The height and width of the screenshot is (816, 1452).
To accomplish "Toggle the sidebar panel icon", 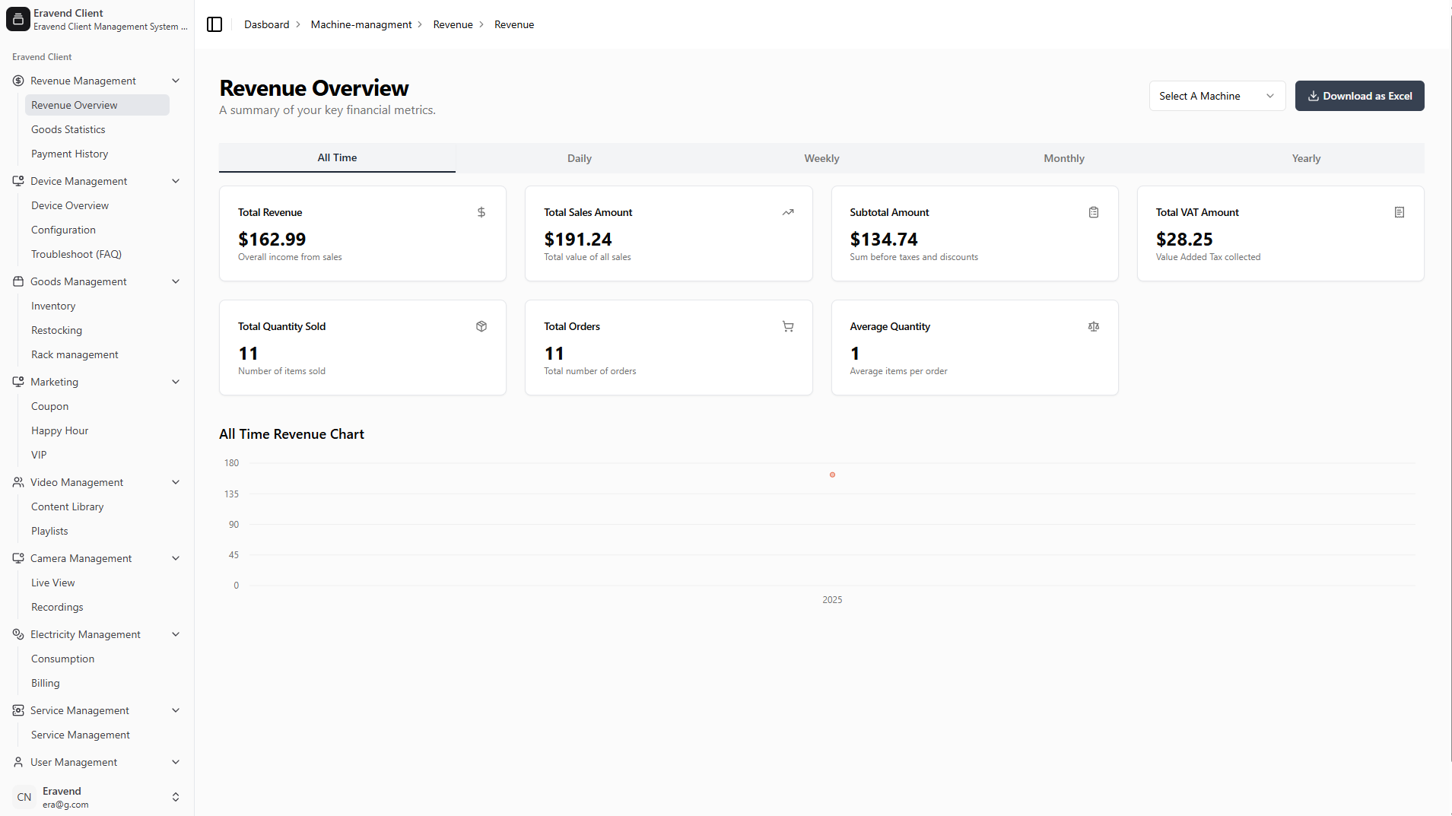I will coord(214,24).
